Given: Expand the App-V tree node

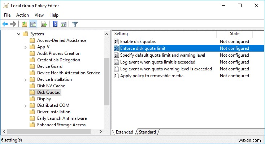Looking at the screenshot, I should coord(26,47).
